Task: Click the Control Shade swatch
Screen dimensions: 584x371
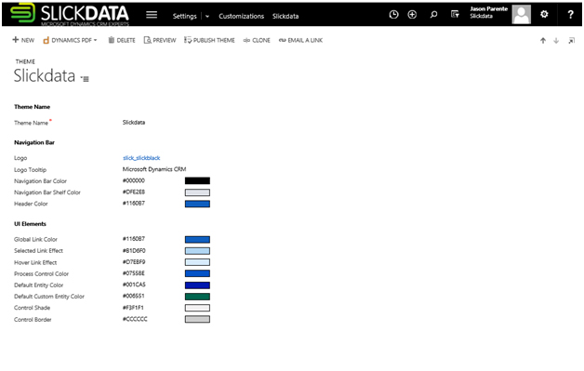Action: (197, 308)
